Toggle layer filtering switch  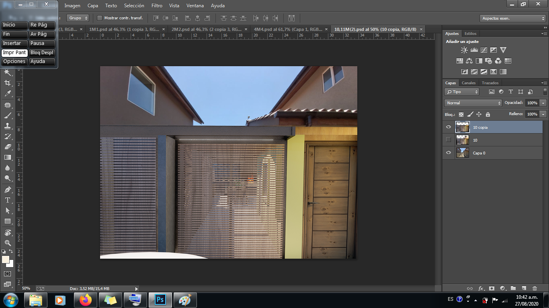pos(545,92)
